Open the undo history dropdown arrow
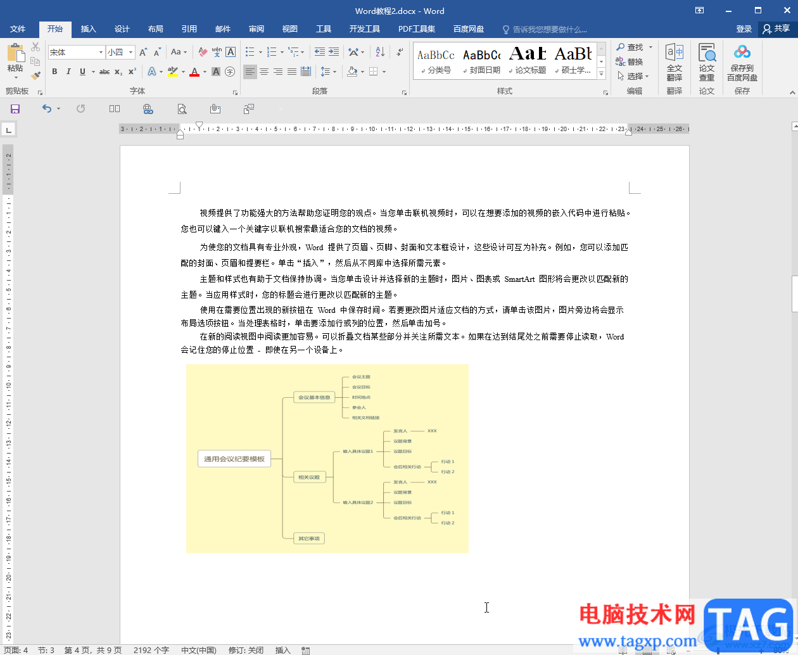 point(58,109)
